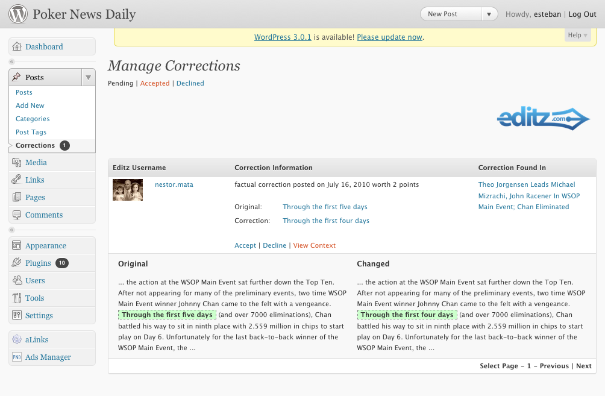Screen dimensions: 605x396
Task: Switch to the Accepted corrections filter
Action: click(155, 83)
